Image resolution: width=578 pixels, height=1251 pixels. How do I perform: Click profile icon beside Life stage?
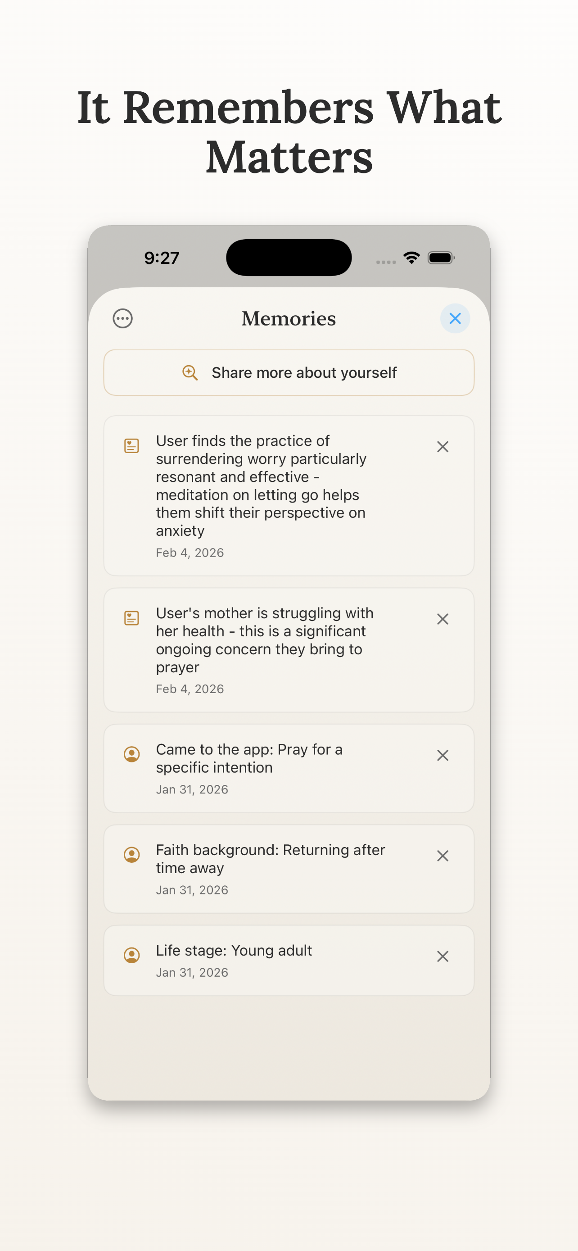131,955
